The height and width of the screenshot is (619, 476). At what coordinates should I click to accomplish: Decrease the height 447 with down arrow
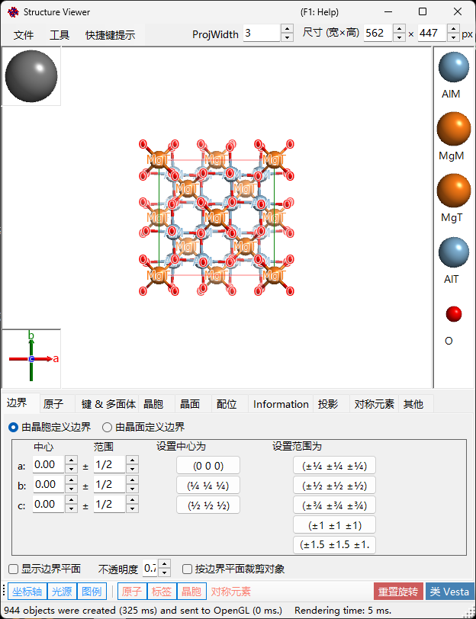point(453,37)
